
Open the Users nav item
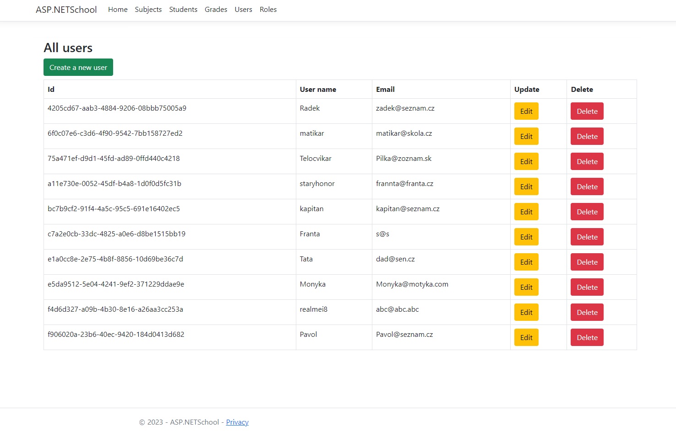(244, 10)
